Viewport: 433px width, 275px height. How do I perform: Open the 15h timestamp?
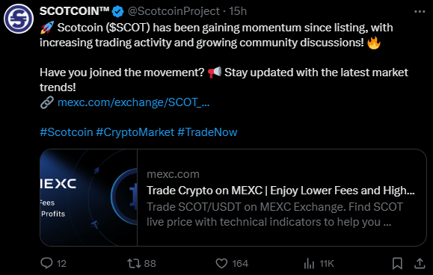tap(238, 11)
